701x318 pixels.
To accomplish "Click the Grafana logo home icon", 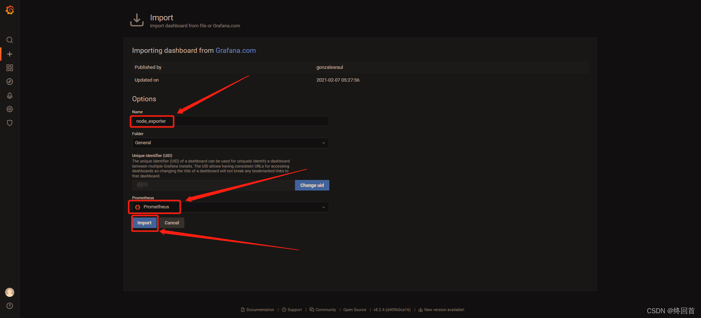I will [x=10, y=10].
